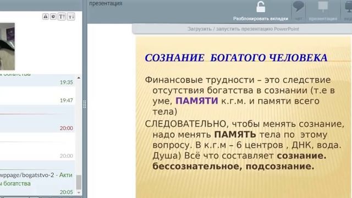Click chat scrollbar down arrow
The width and height of the screenshot is (352, 198).
point(79,193)
